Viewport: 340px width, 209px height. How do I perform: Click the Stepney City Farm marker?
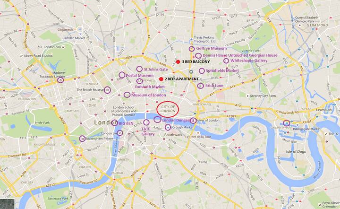coord(247,96)
